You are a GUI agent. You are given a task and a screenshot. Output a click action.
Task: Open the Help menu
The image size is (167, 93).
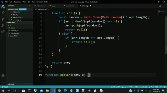[x=46, y=2]
